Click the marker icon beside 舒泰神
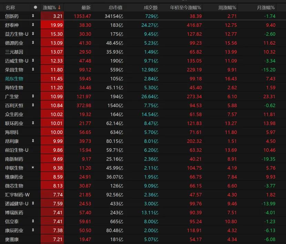This screenshot has height=244, width=286. (33, 25)
